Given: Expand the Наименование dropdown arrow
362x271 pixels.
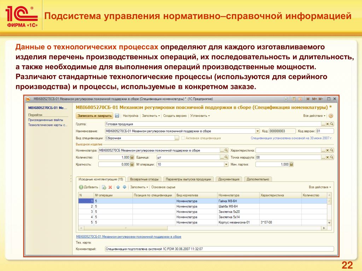Looking at the screenshot, I should tap(257, 131).
